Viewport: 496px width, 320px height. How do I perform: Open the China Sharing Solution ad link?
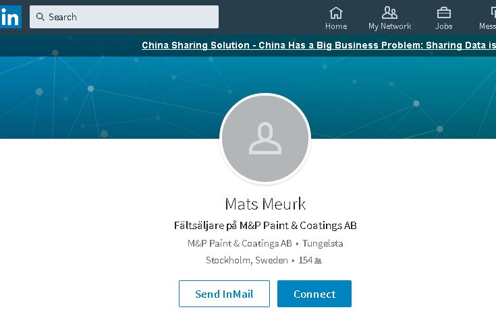(319, 46)
